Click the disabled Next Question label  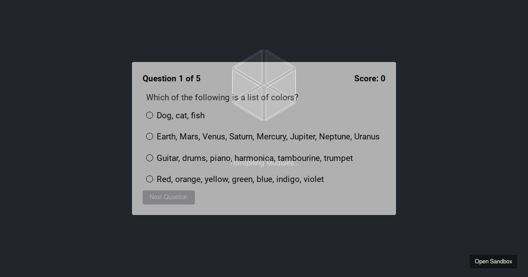pos(169,197)
